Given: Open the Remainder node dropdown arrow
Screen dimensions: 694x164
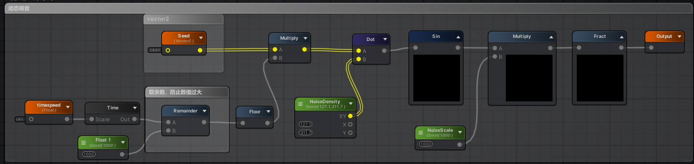Looking at the screenshot, I should click(x=204, y=111).
